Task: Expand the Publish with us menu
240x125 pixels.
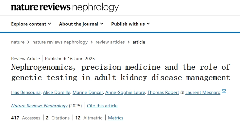Action: pos(130,24)
